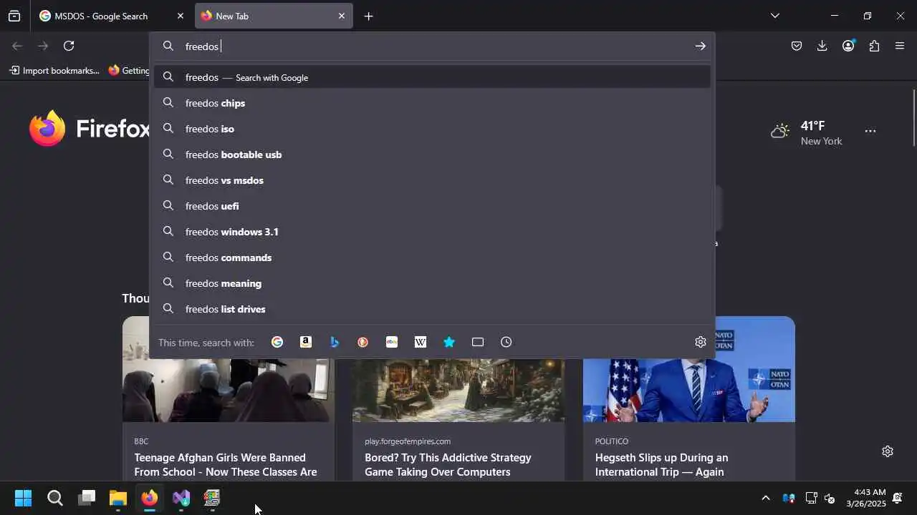Search in bookmarks star icon

(449, 342)
